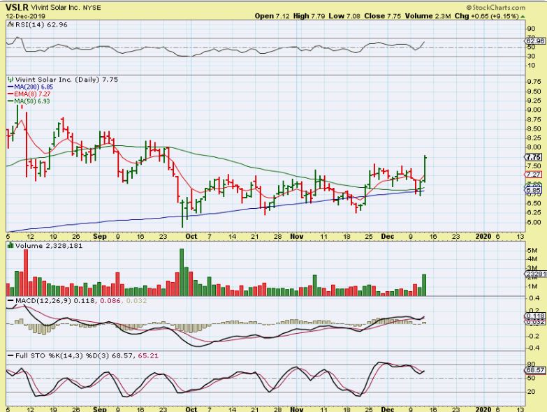Click the 30 level on RSI axis
Screen dimensions: 547x412
[532, 56]
